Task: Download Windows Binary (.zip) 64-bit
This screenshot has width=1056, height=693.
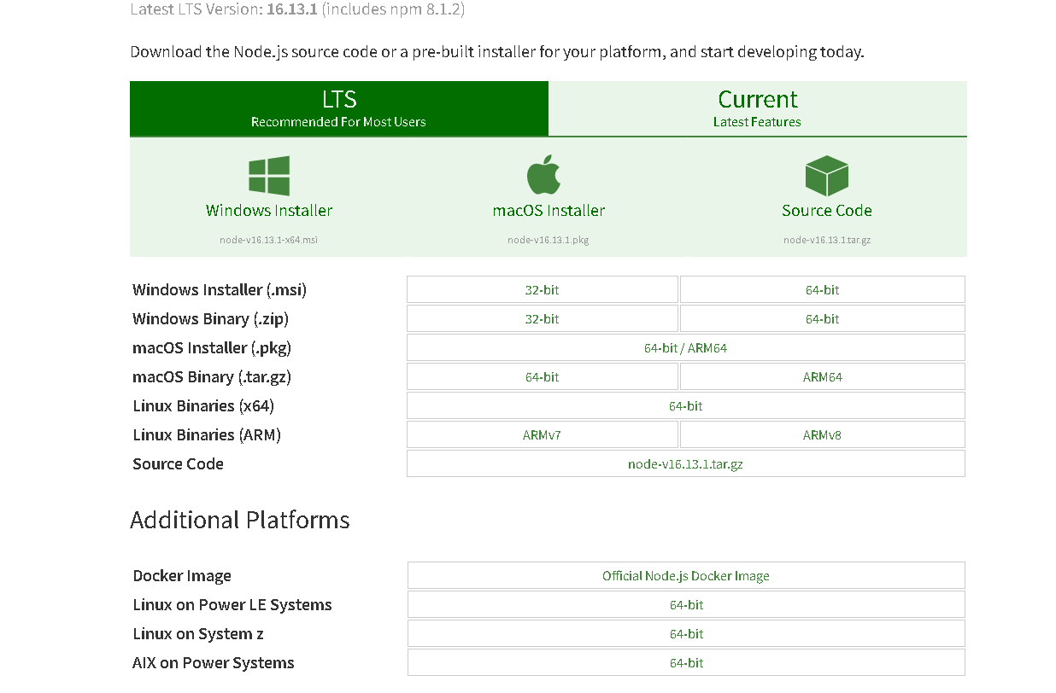Action: coord(823,319)
